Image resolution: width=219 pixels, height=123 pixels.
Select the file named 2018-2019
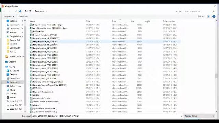click(x=37, y=88)
